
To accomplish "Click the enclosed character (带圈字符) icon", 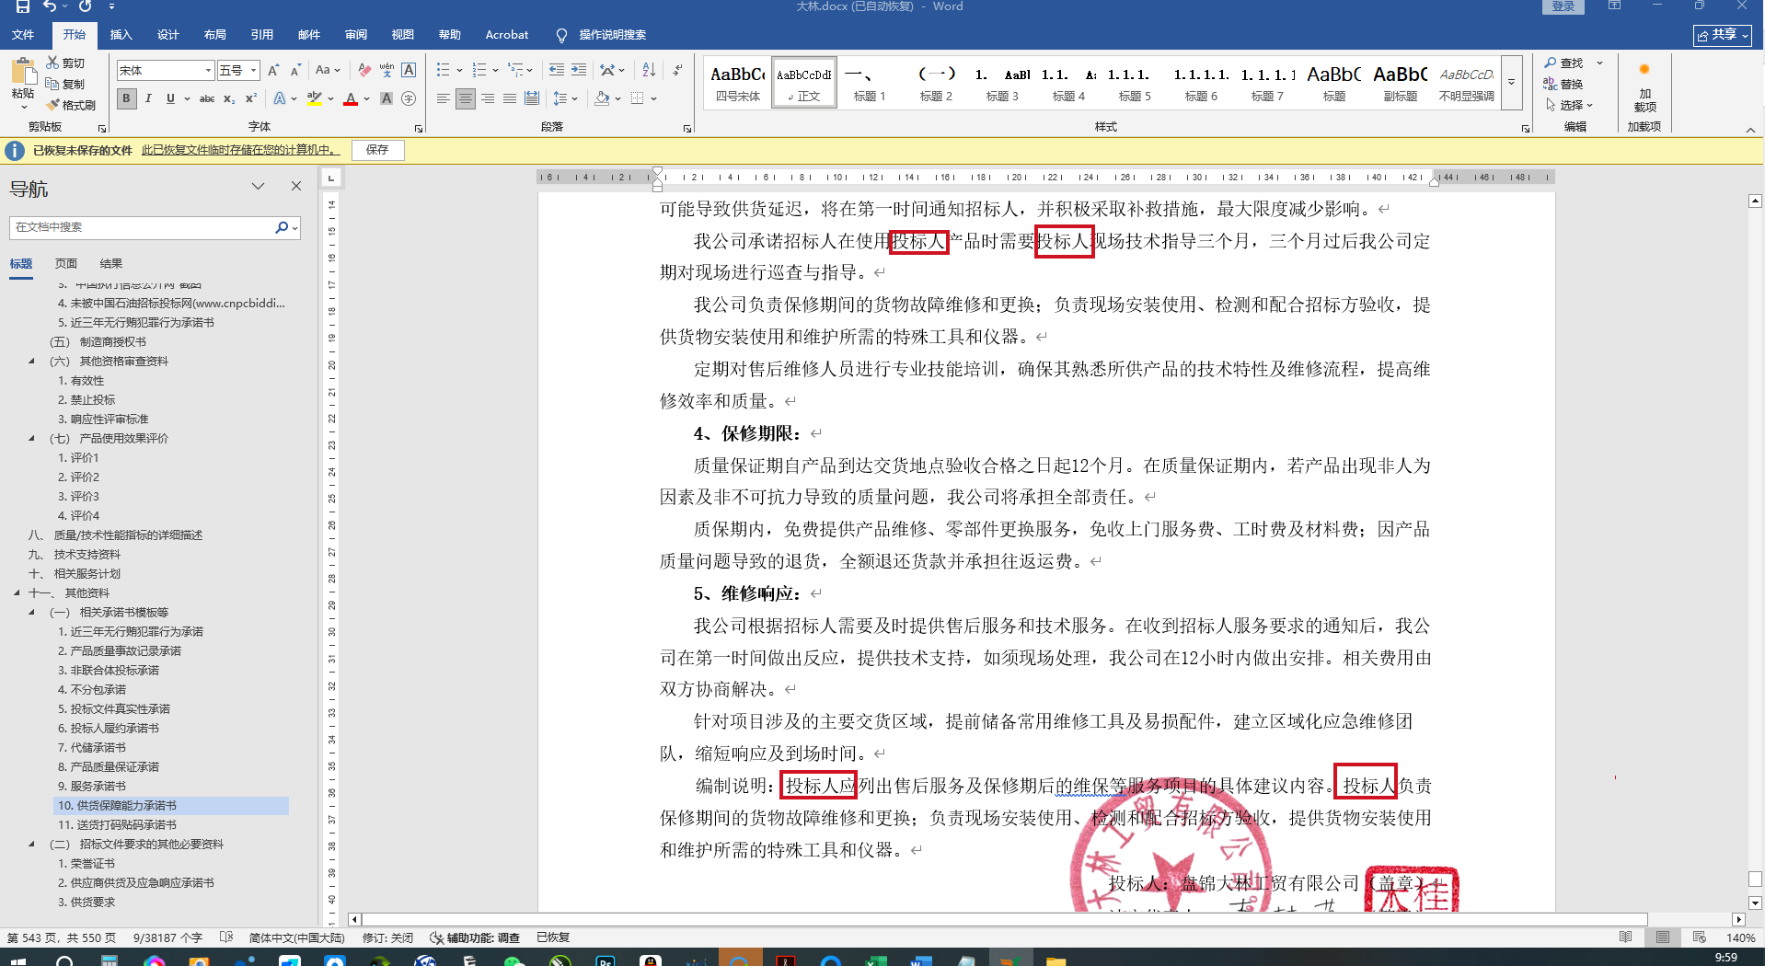I will pyautogui.click(x=409, y=98).
